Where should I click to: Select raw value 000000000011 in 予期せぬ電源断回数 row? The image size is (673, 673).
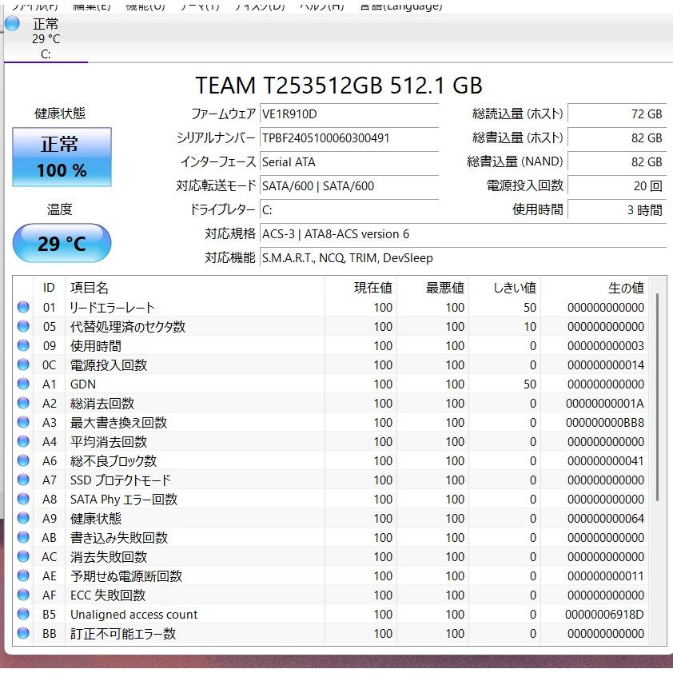tap(606, 576)
